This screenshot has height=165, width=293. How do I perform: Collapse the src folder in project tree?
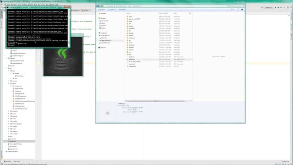6,68
